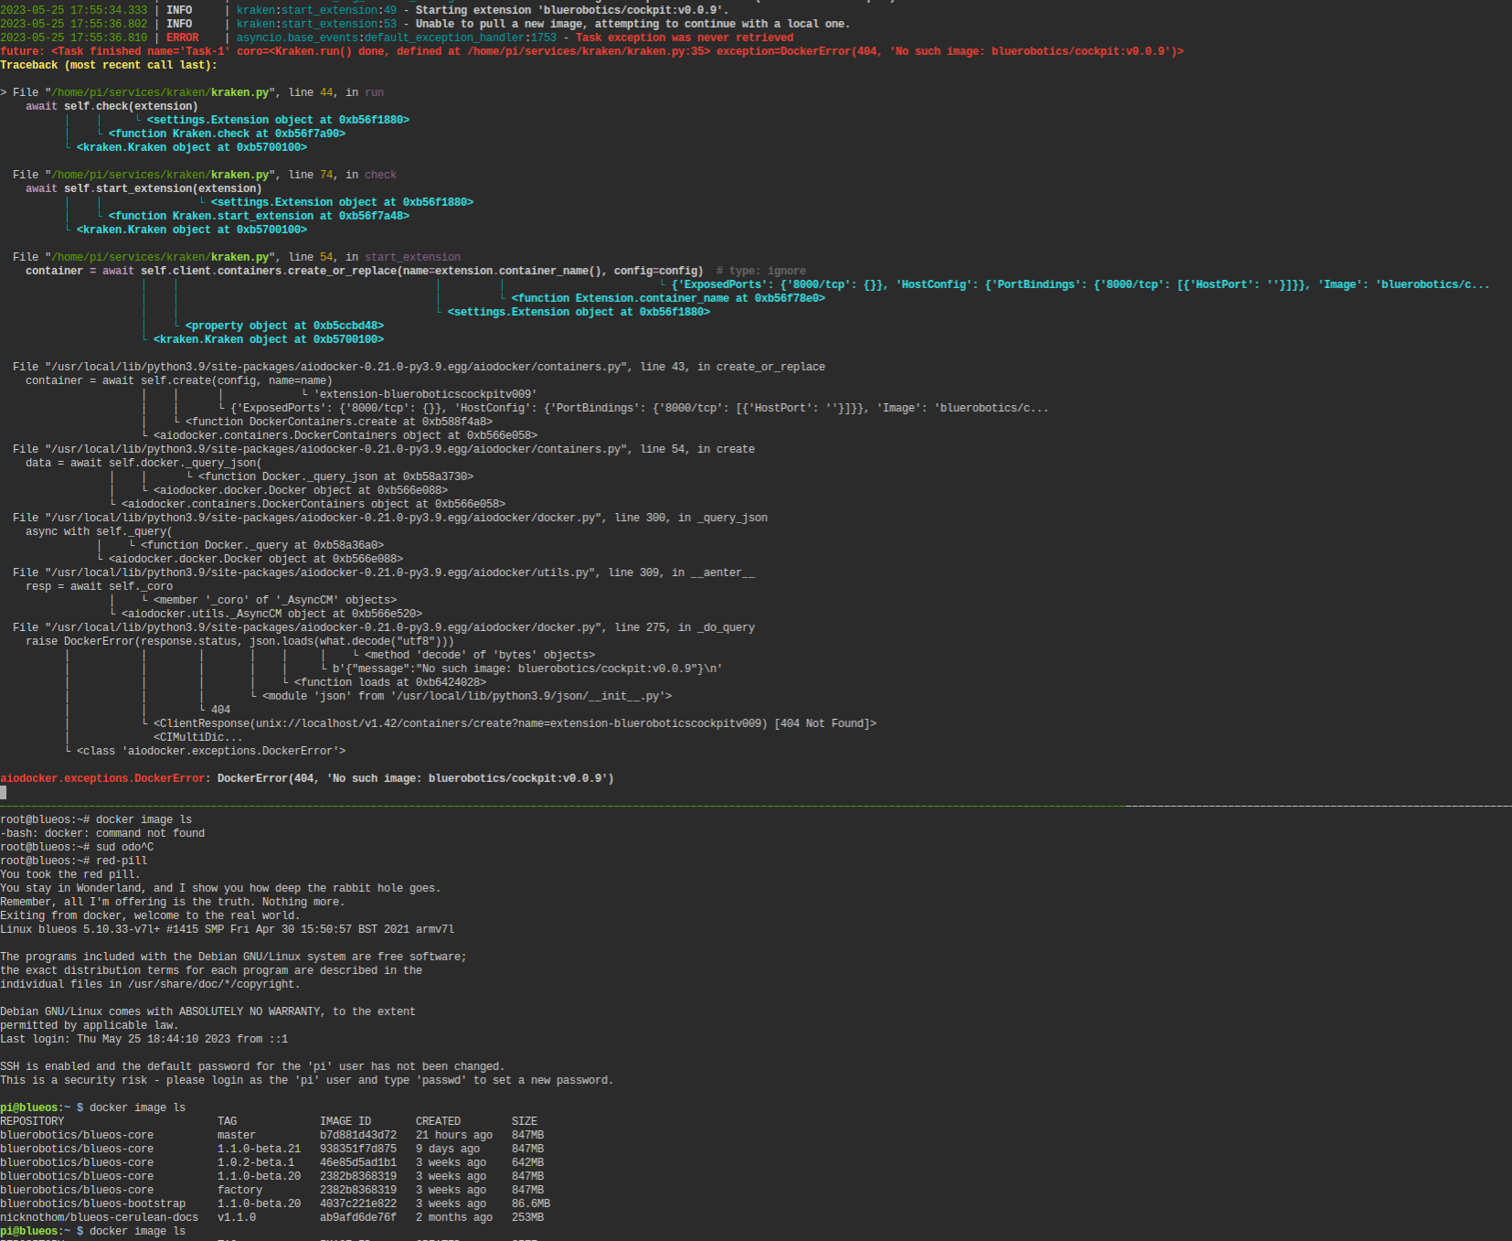Select the DockerError 404 exception message line
Image resolution: width=1512 pixels, height=1241 pixels.
307,778
